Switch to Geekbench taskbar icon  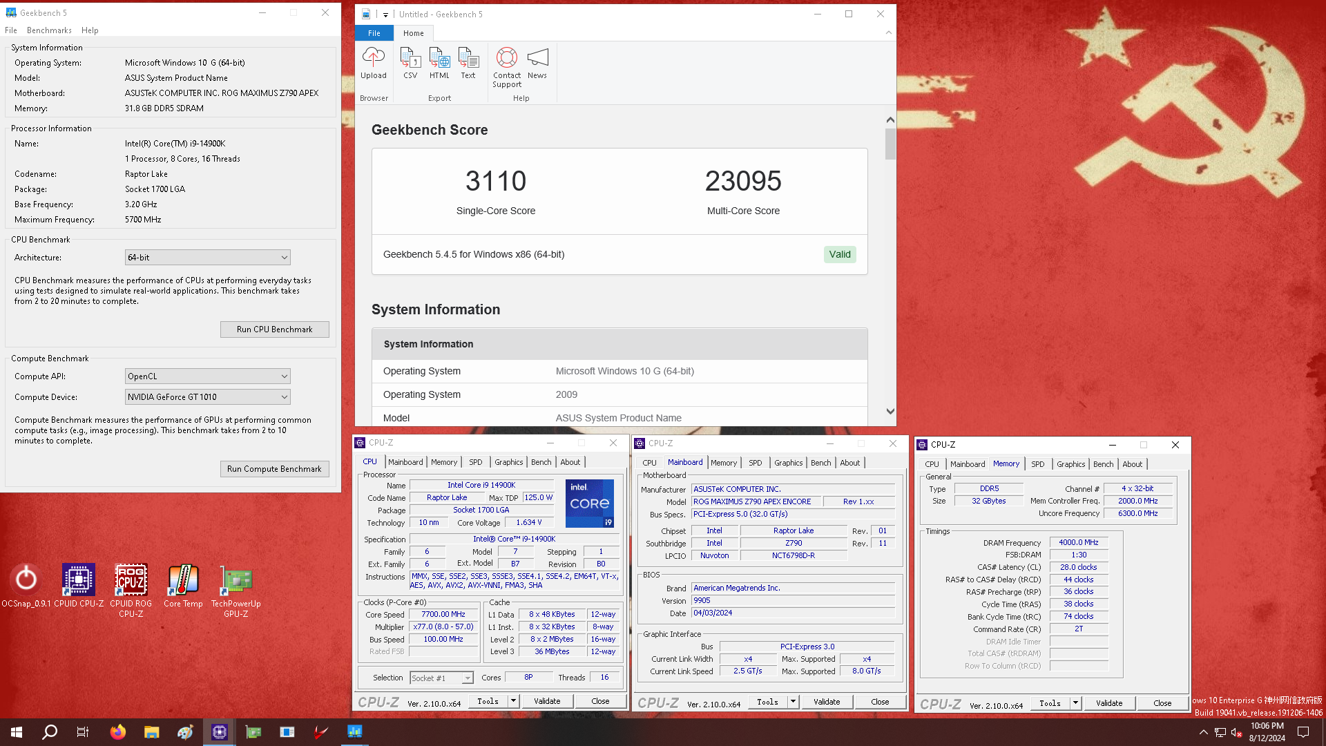coord(355,732)
